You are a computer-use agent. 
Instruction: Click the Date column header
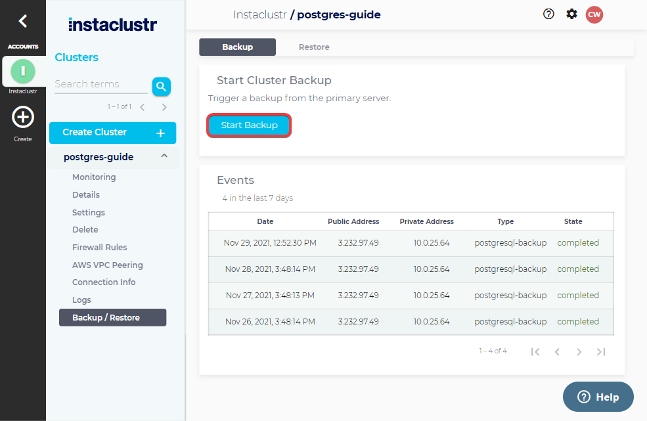point(265,221)
